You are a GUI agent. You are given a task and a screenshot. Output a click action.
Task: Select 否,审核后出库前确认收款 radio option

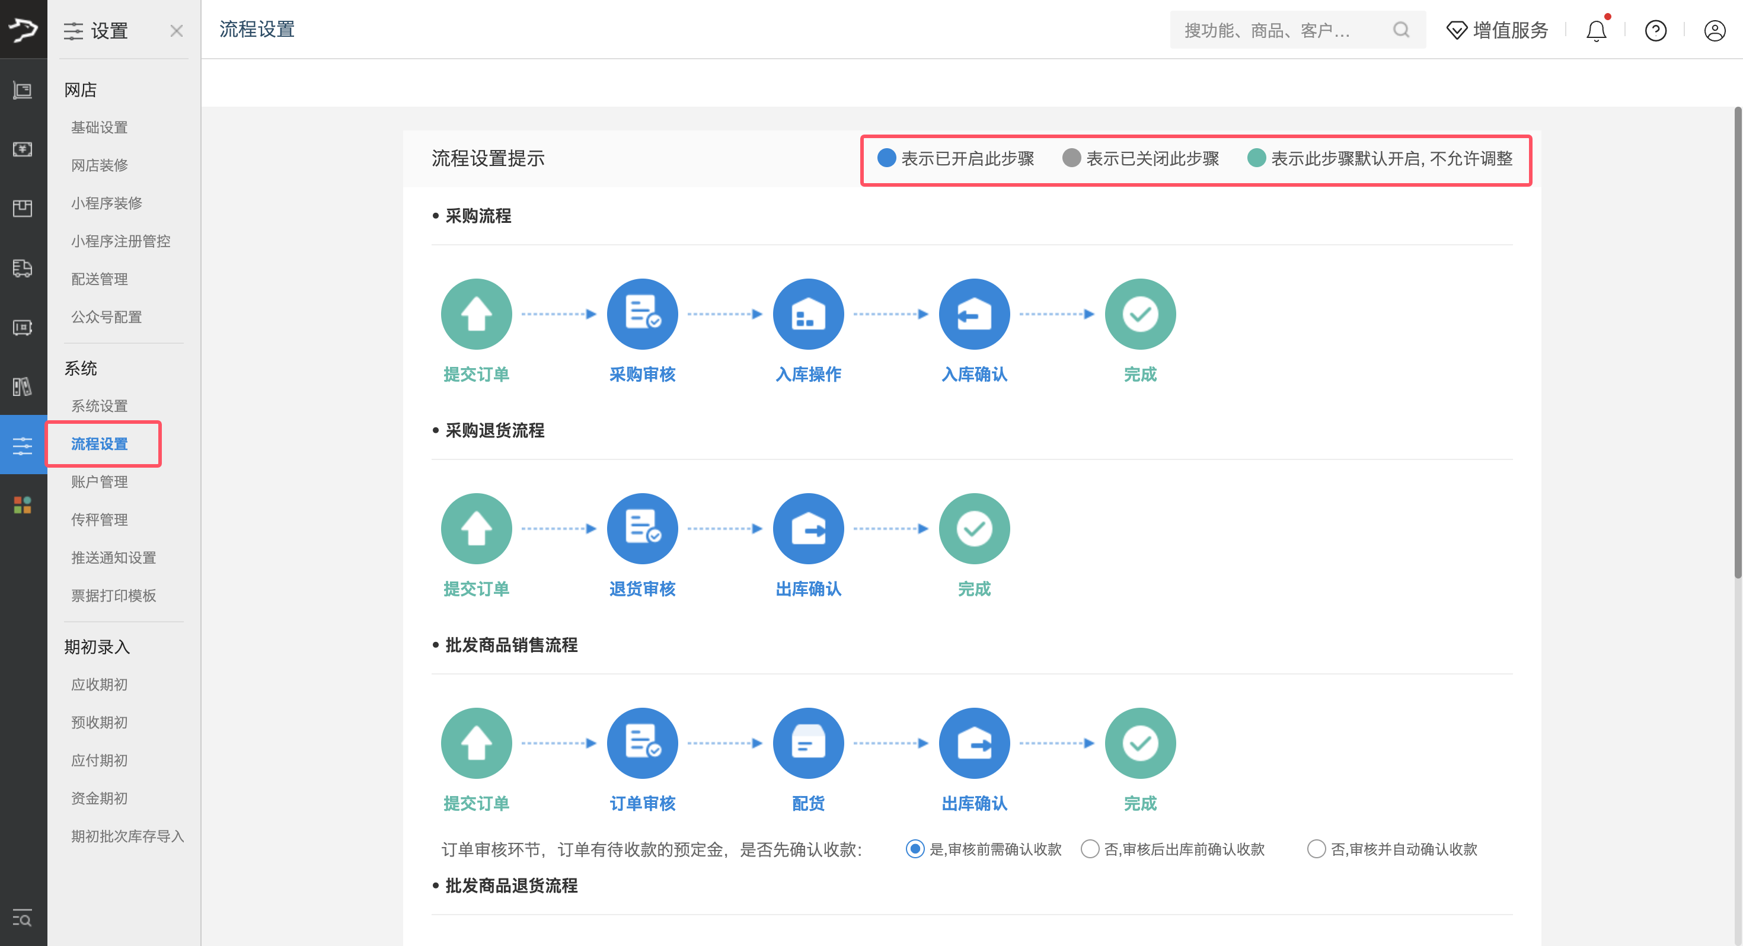point(1090,849)
